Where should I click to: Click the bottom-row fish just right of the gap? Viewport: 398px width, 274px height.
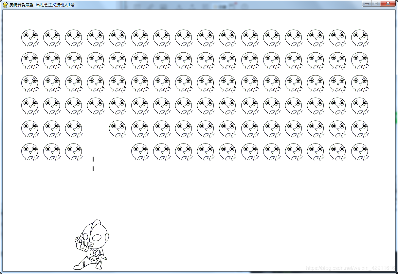140,152
